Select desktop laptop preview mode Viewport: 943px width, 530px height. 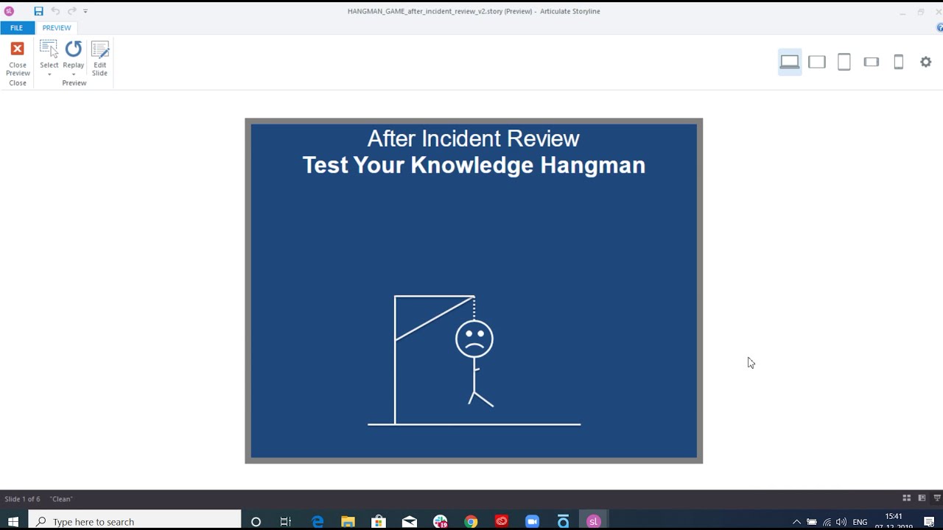[790, 62]
